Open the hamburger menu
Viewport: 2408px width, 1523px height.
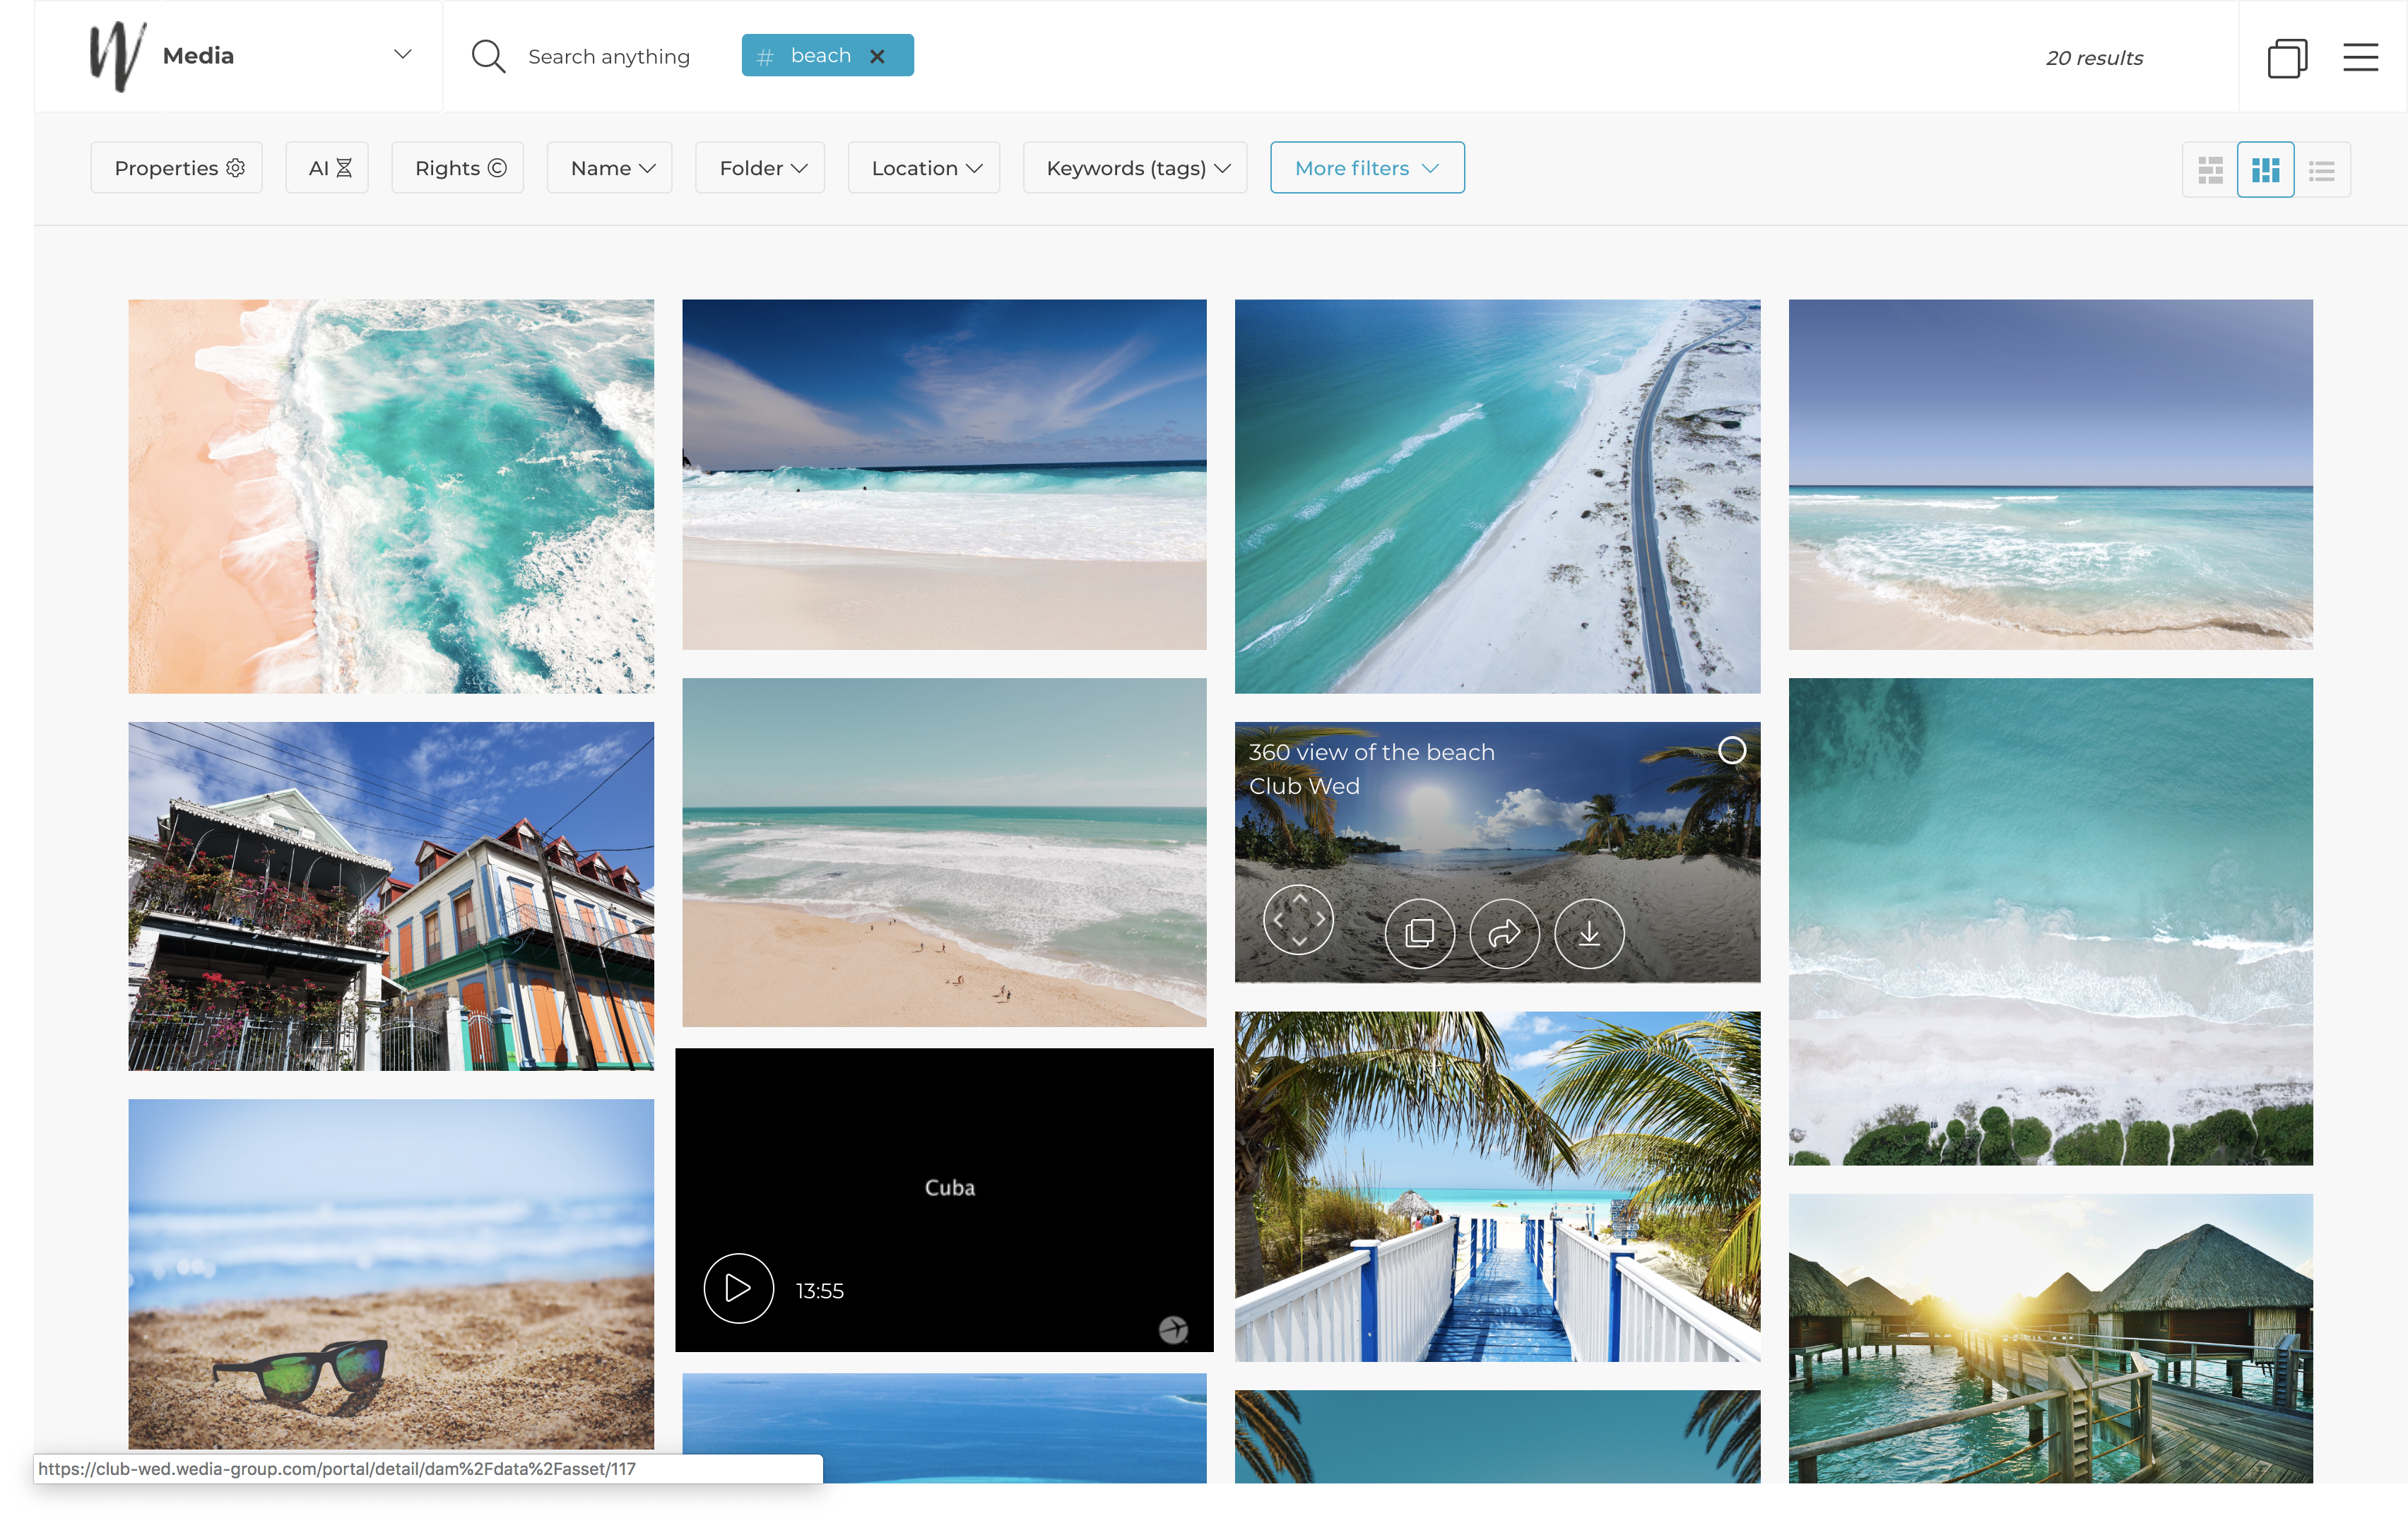[2360, 57]
